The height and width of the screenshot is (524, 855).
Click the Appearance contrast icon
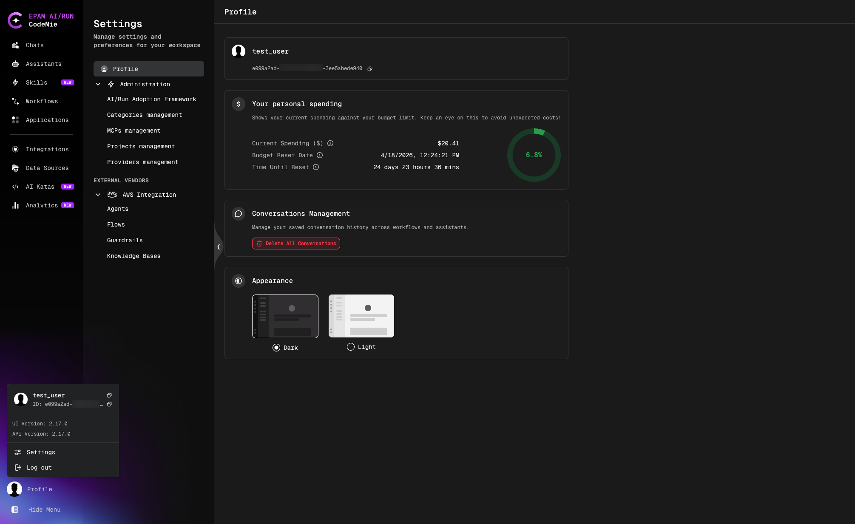[x=239, y=281]
